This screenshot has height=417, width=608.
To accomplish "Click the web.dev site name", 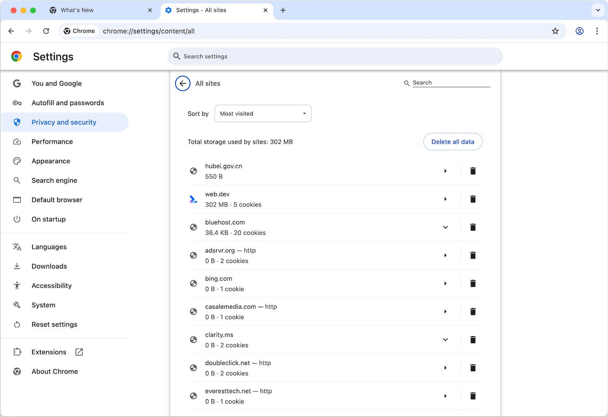I will (217, 194).
